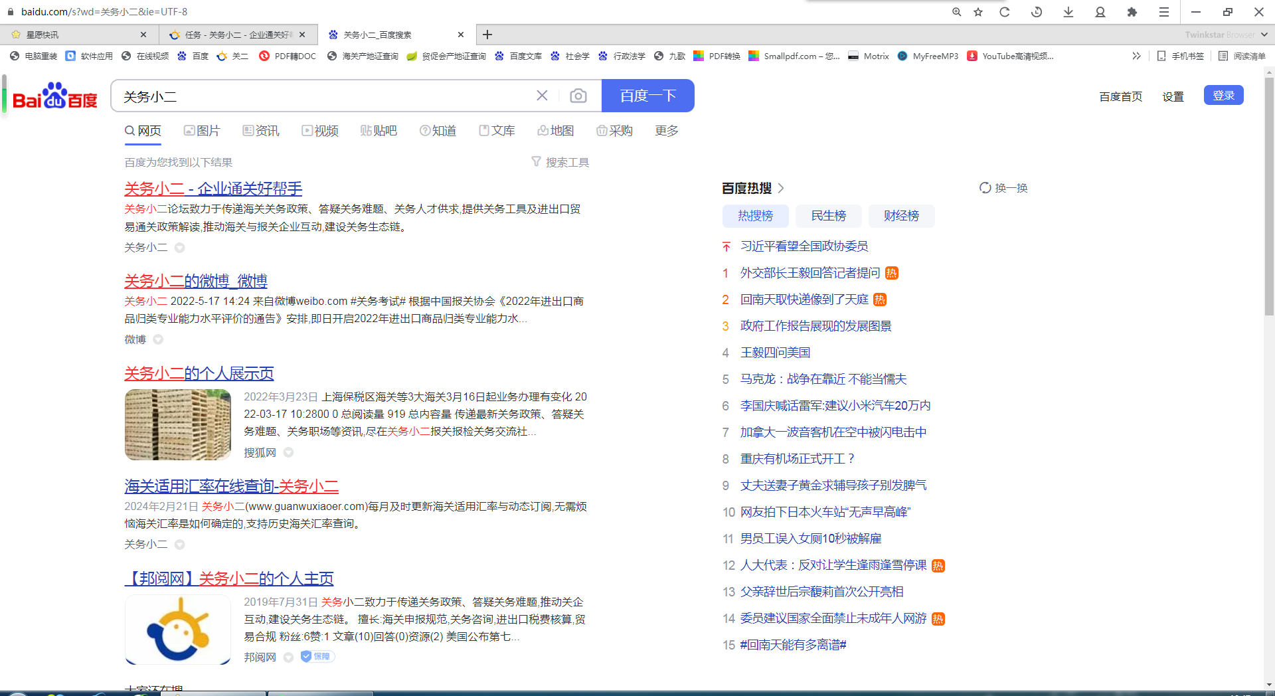Image resolution: width=1275 pixels, height=696 pixels.
Task: Open the 关务小二 - 企业通关好帮手 result
Action: (213, 189)
